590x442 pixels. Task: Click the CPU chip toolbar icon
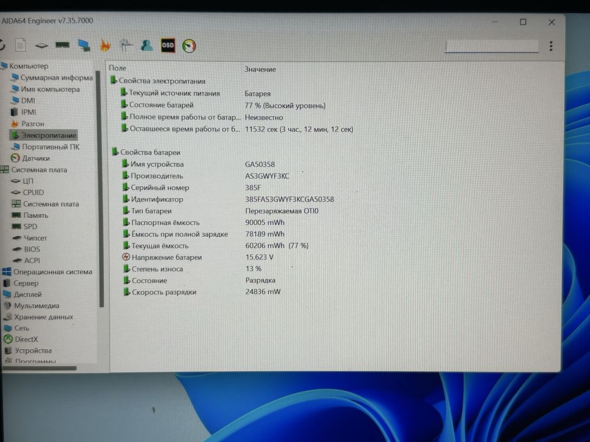[x=41, y=45]
